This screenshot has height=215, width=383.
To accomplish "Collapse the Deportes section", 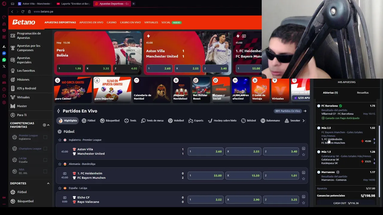I will coord(48,183).
